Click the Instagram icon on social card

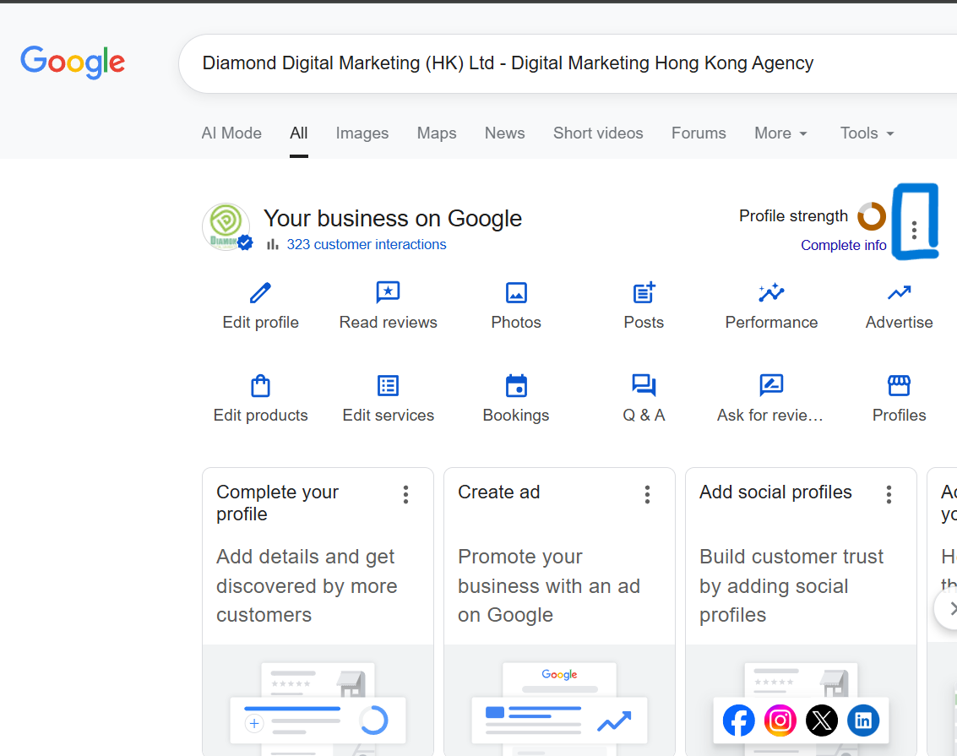[x=780, y=721]
